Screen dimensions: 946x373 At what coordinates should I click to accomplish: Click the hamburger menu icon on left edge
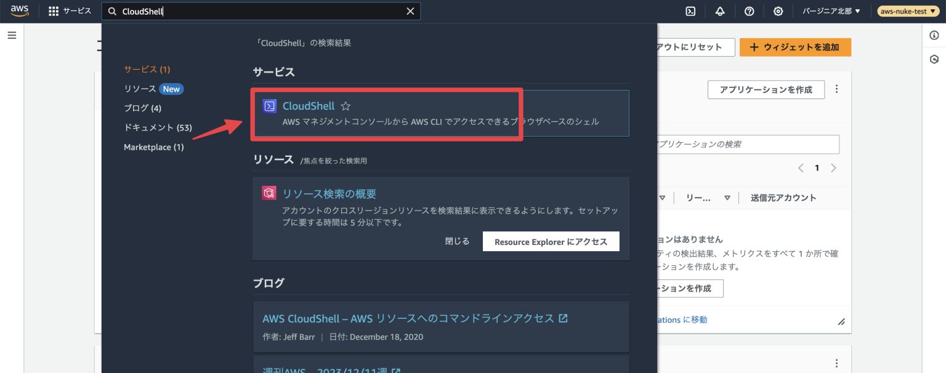[x=12, y=35]
